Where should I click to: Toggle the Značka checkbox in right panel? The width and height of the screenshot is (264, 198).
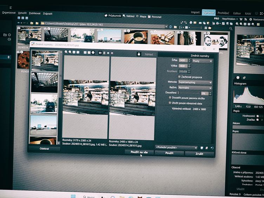257,120
